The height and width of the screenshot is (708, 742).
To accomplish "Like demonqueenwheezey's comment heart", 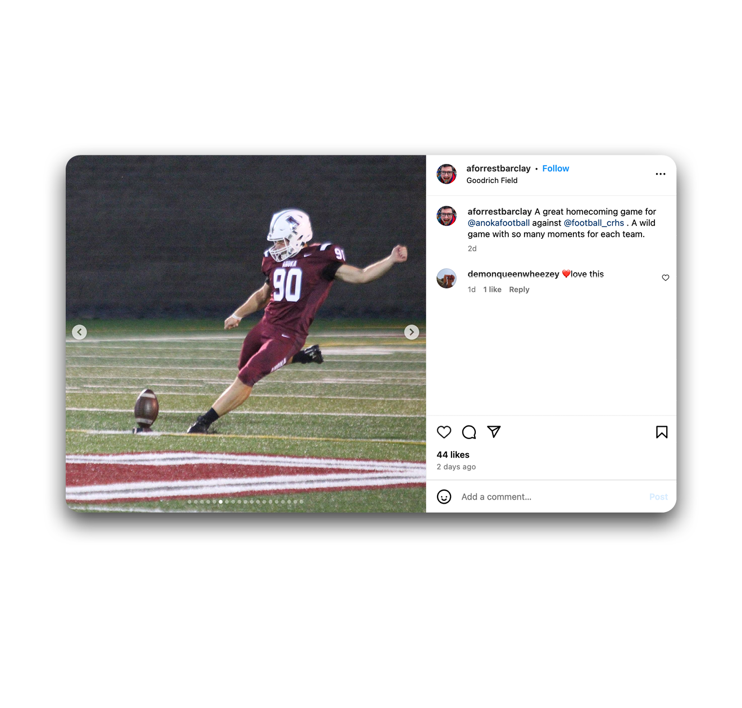I will tap(666, 277).
